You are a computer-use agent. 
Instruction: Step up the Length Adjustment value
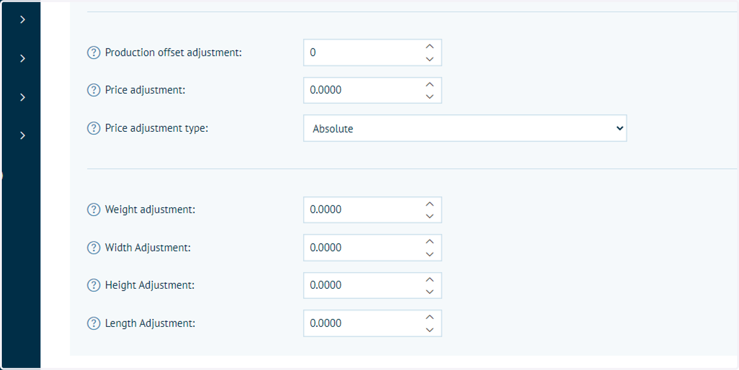pyautogui.click(x=430, y=317)
